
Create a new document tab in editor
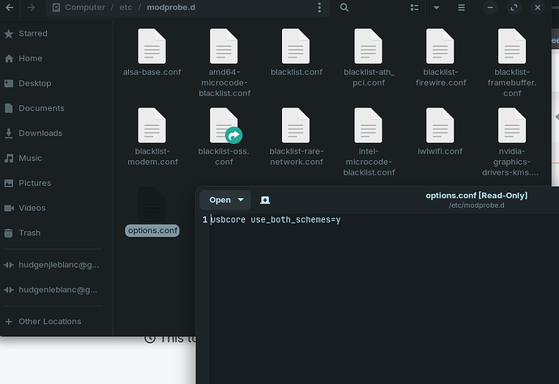pyautogui.click(x=265, y=200)
